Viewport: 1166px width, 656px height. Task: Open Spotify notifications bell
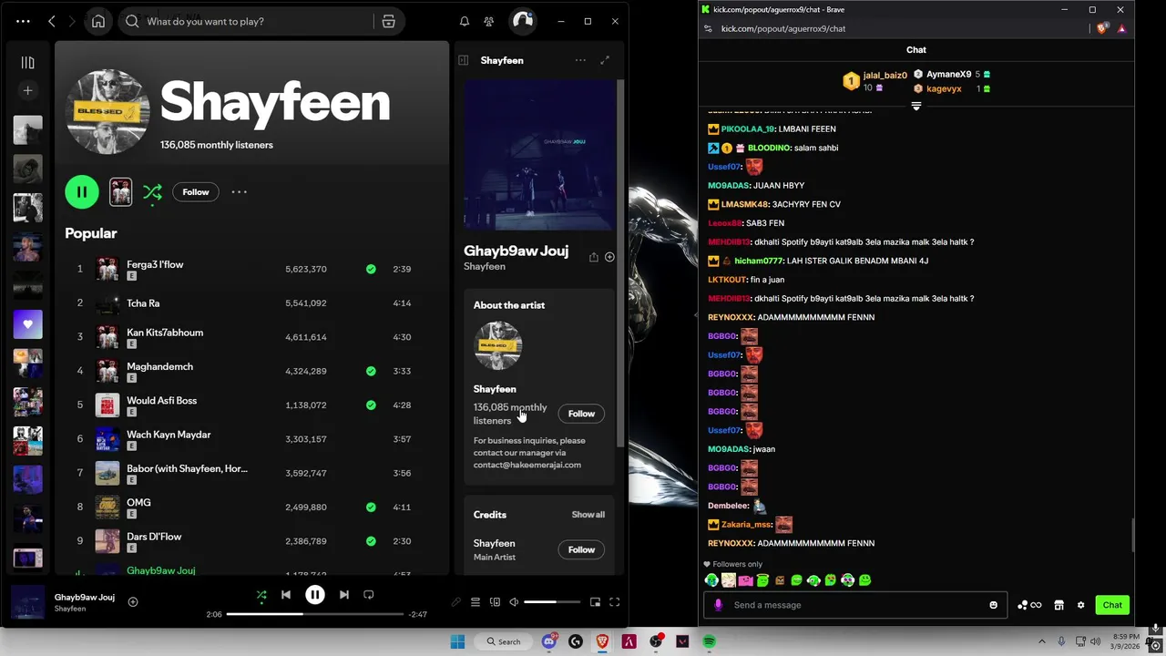coord(464,21)
